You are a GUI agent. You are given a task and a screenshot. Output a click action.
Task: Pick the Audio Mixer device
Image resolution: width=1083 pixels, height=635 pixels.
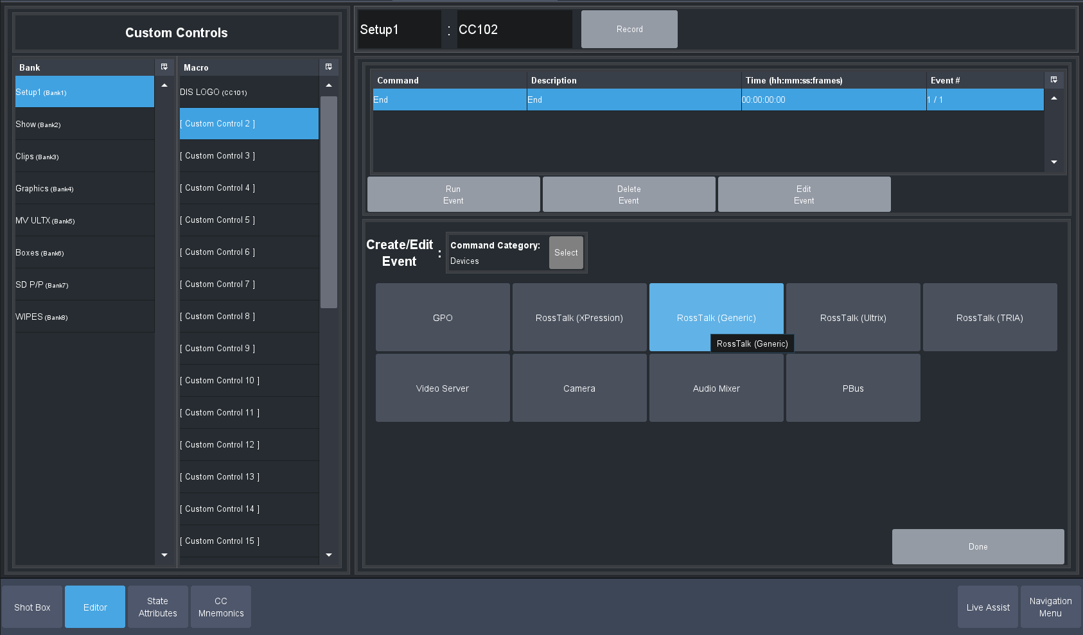tap(716, 388)
